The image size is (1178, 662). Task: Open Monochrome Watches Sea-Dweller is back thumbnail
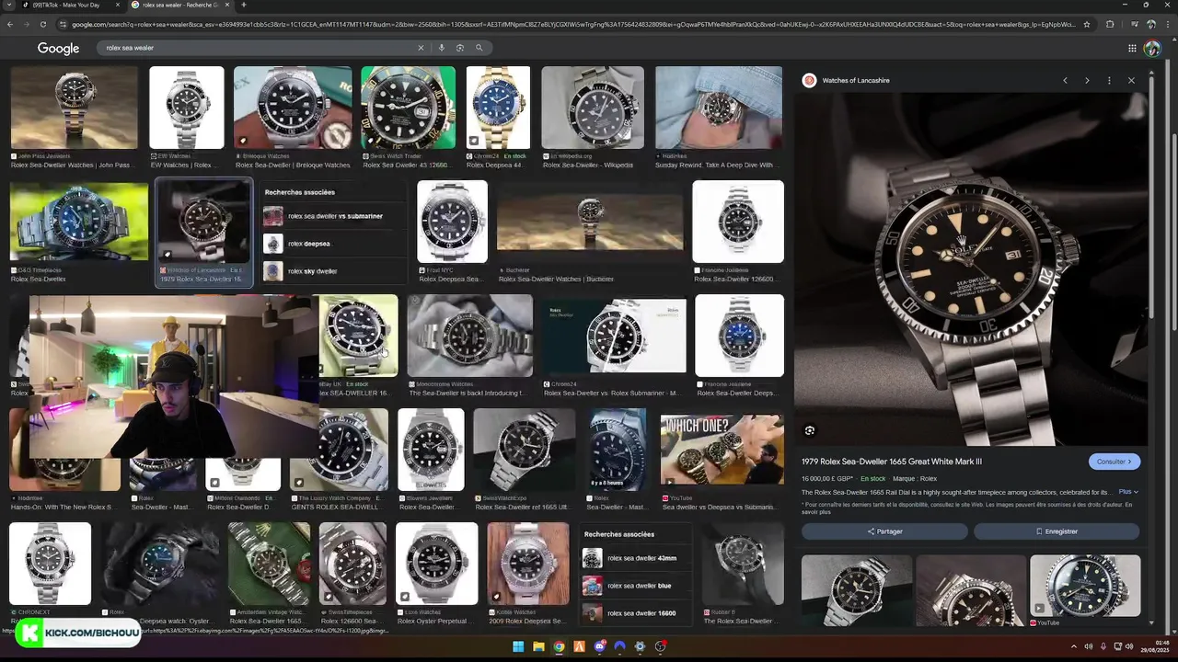pos(470,336)
